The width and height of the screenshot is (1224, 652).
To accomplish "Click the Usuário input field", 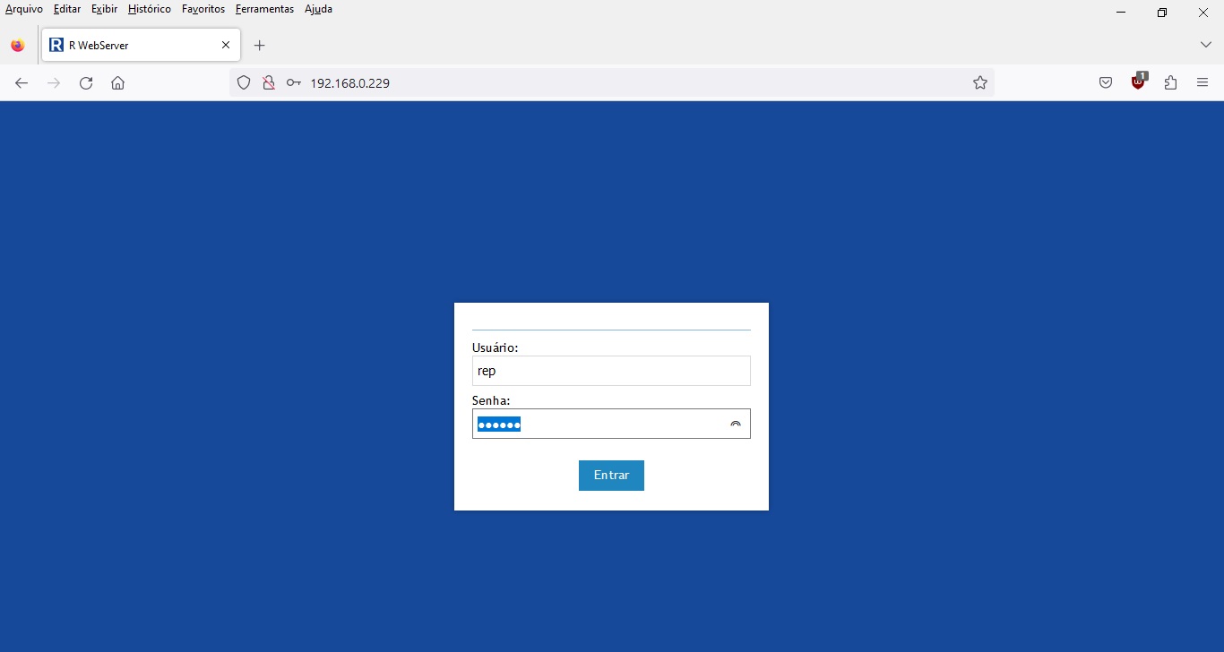I will click(x=611, y=371).
